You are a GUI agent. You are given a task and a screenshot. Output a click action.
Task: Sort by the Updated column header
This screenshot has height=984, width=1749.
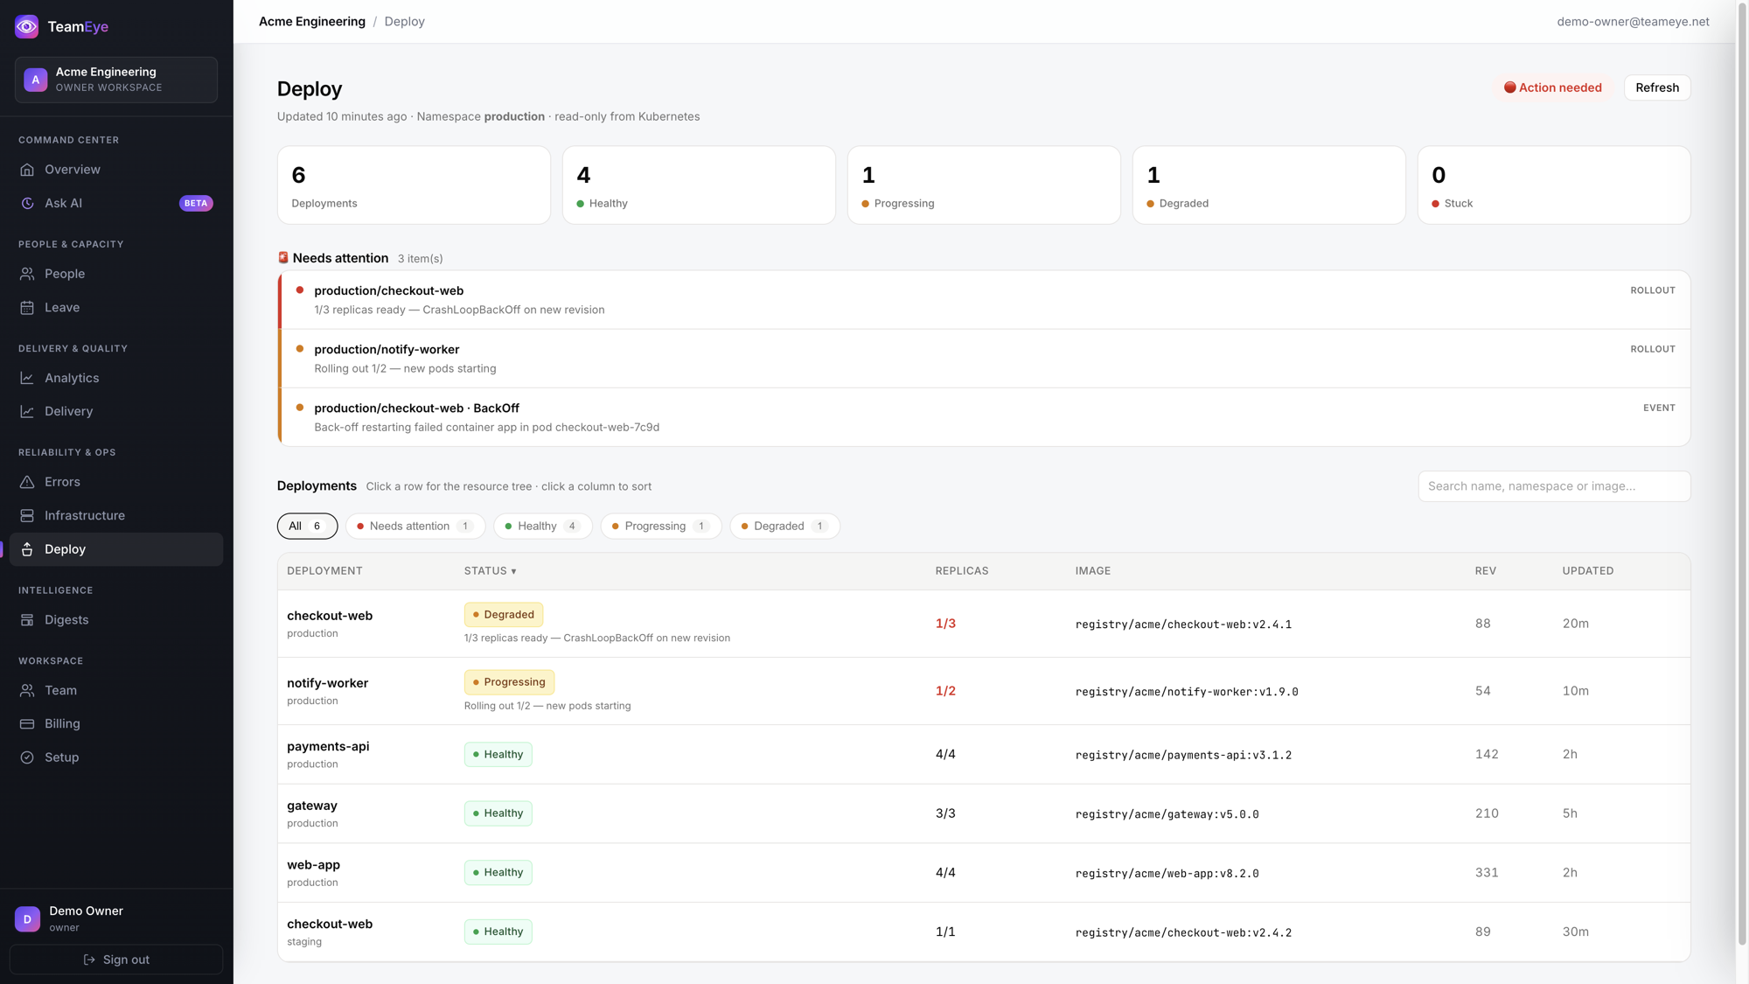click(1588, 571)
